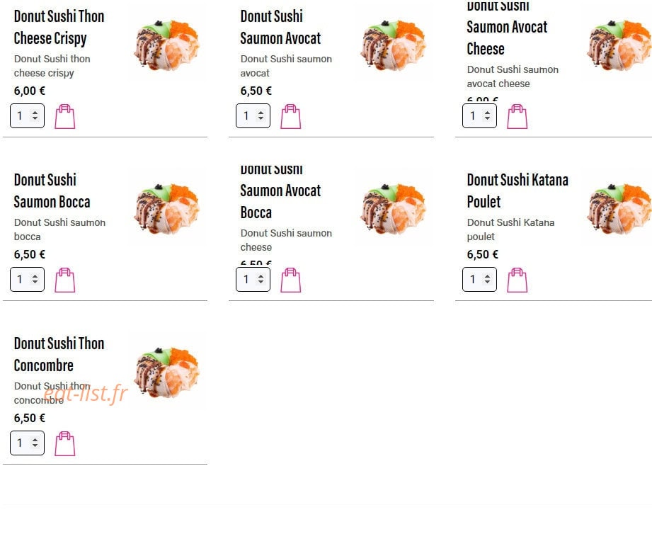The width and height of the screenshot is (652, 534).
Task: Click bag icon under Saumon Avocat Bocca
Action: click(x=291, y=280)
